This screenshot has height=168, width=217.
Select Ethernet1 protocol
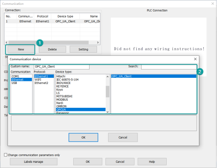[44, 76]
